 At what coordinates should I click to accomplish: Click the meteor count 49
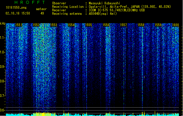[42, 13]
